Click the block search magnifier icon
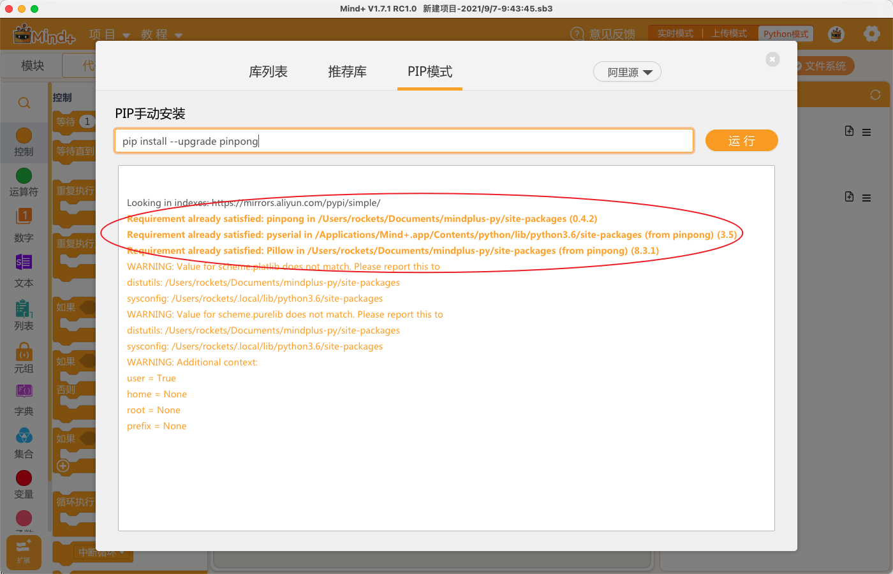This screenshot has width=893, height=574. [x=24, y=103]
